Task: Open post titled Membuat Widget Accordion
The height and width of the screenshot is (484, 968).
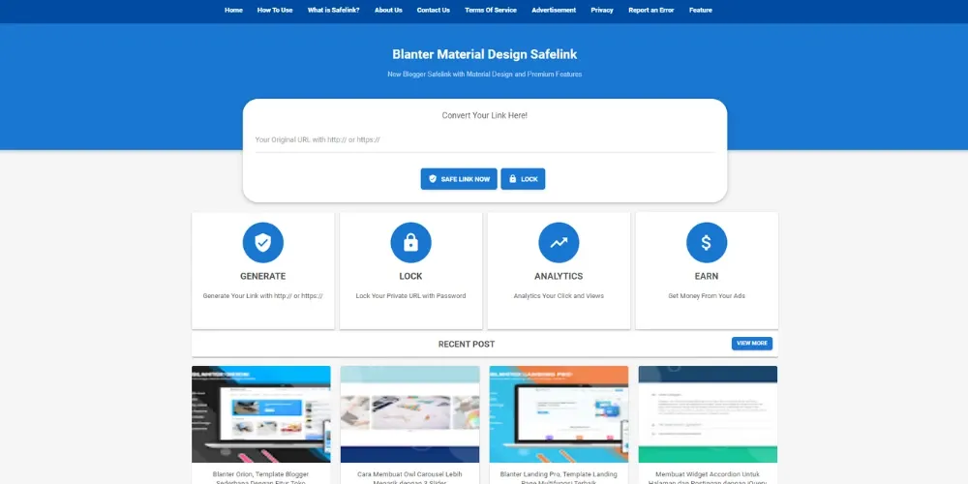Action: (709, 478)
